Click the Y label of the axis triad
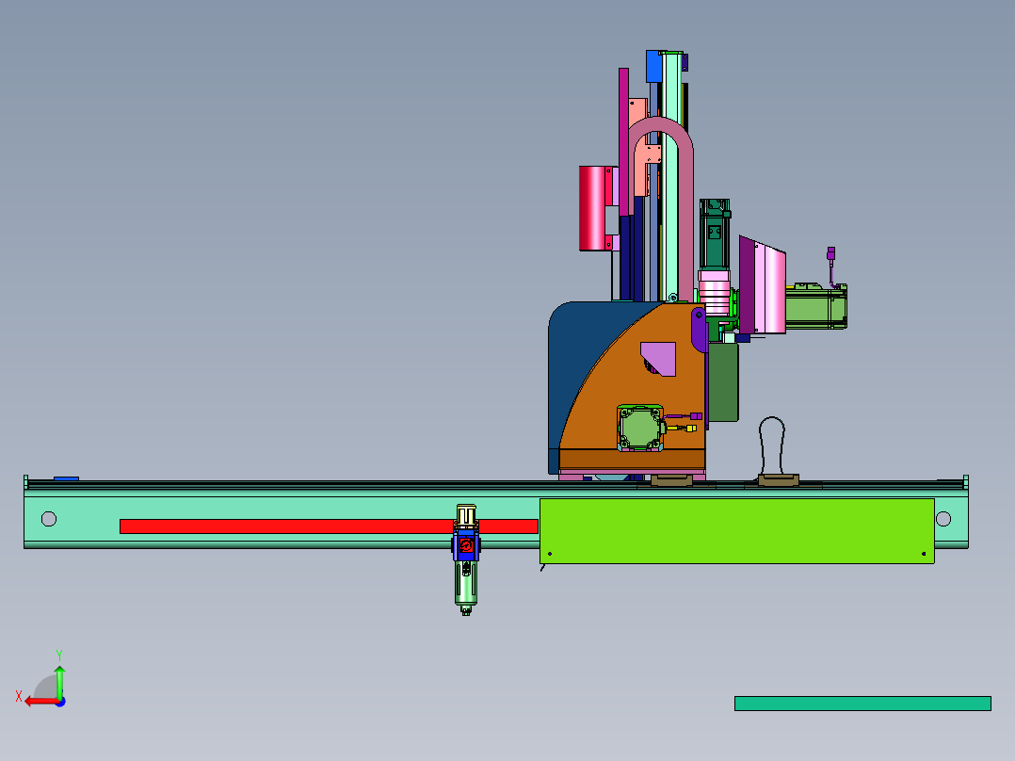Screen dimensions: 1015x761 point(59,656)
